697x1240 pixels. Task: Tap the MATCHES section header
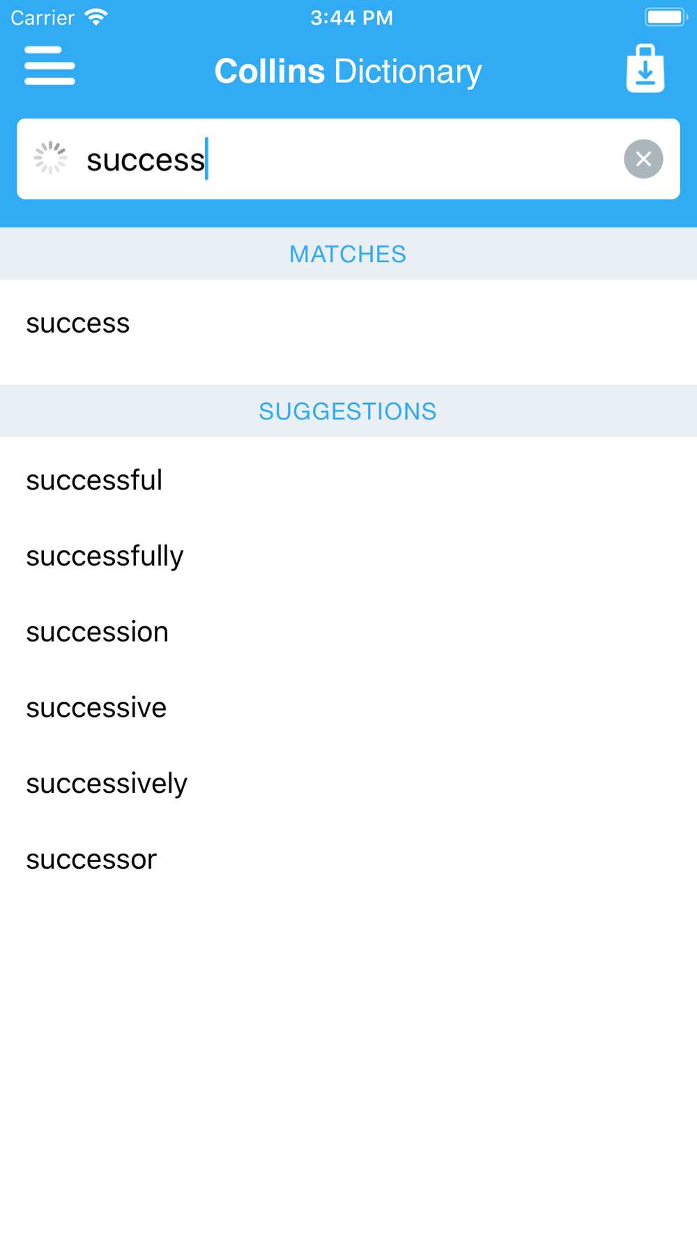click(x=348, y=254)
